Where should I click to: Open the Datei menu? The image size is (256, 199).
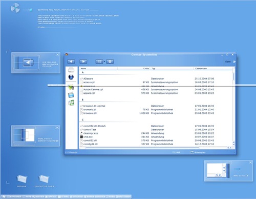coord(228,62)
